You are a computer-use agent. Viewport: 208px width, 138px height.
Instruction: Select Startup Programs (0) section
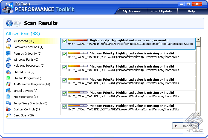(27, 78)
